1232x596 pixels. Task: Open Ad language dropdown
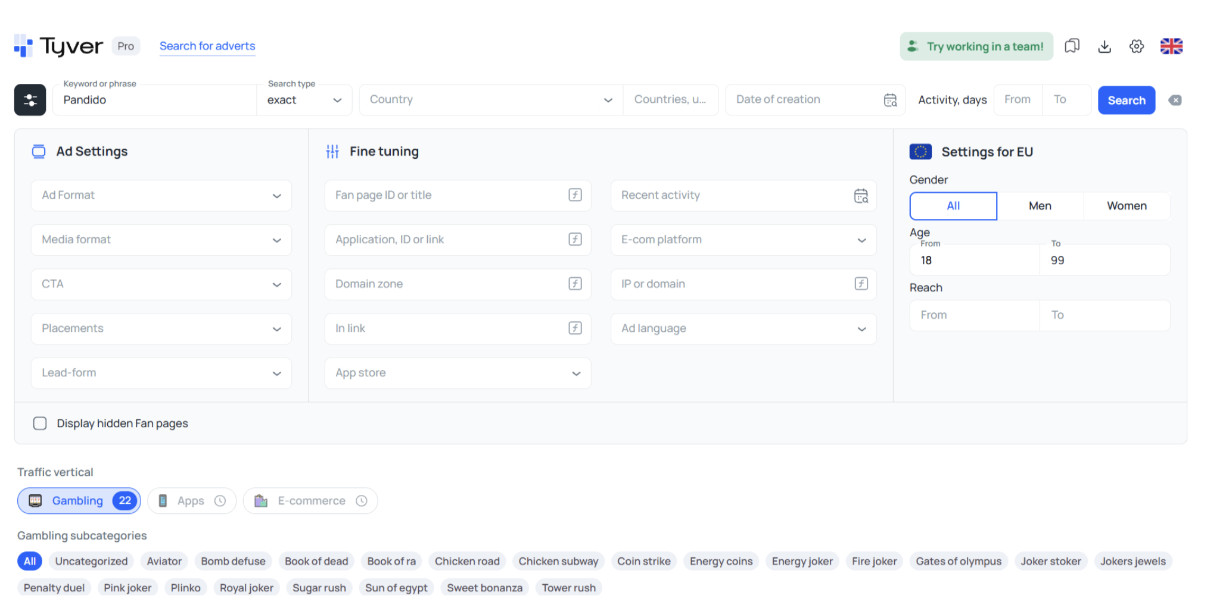point(743,329)
